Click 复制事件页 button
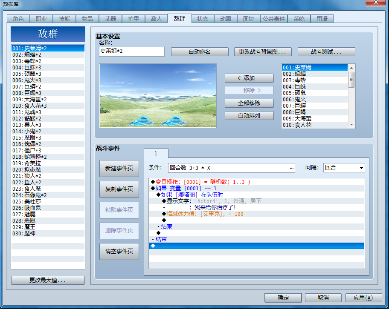The height and width of the screenshot is (309, 389). click(x=119, y=189)
